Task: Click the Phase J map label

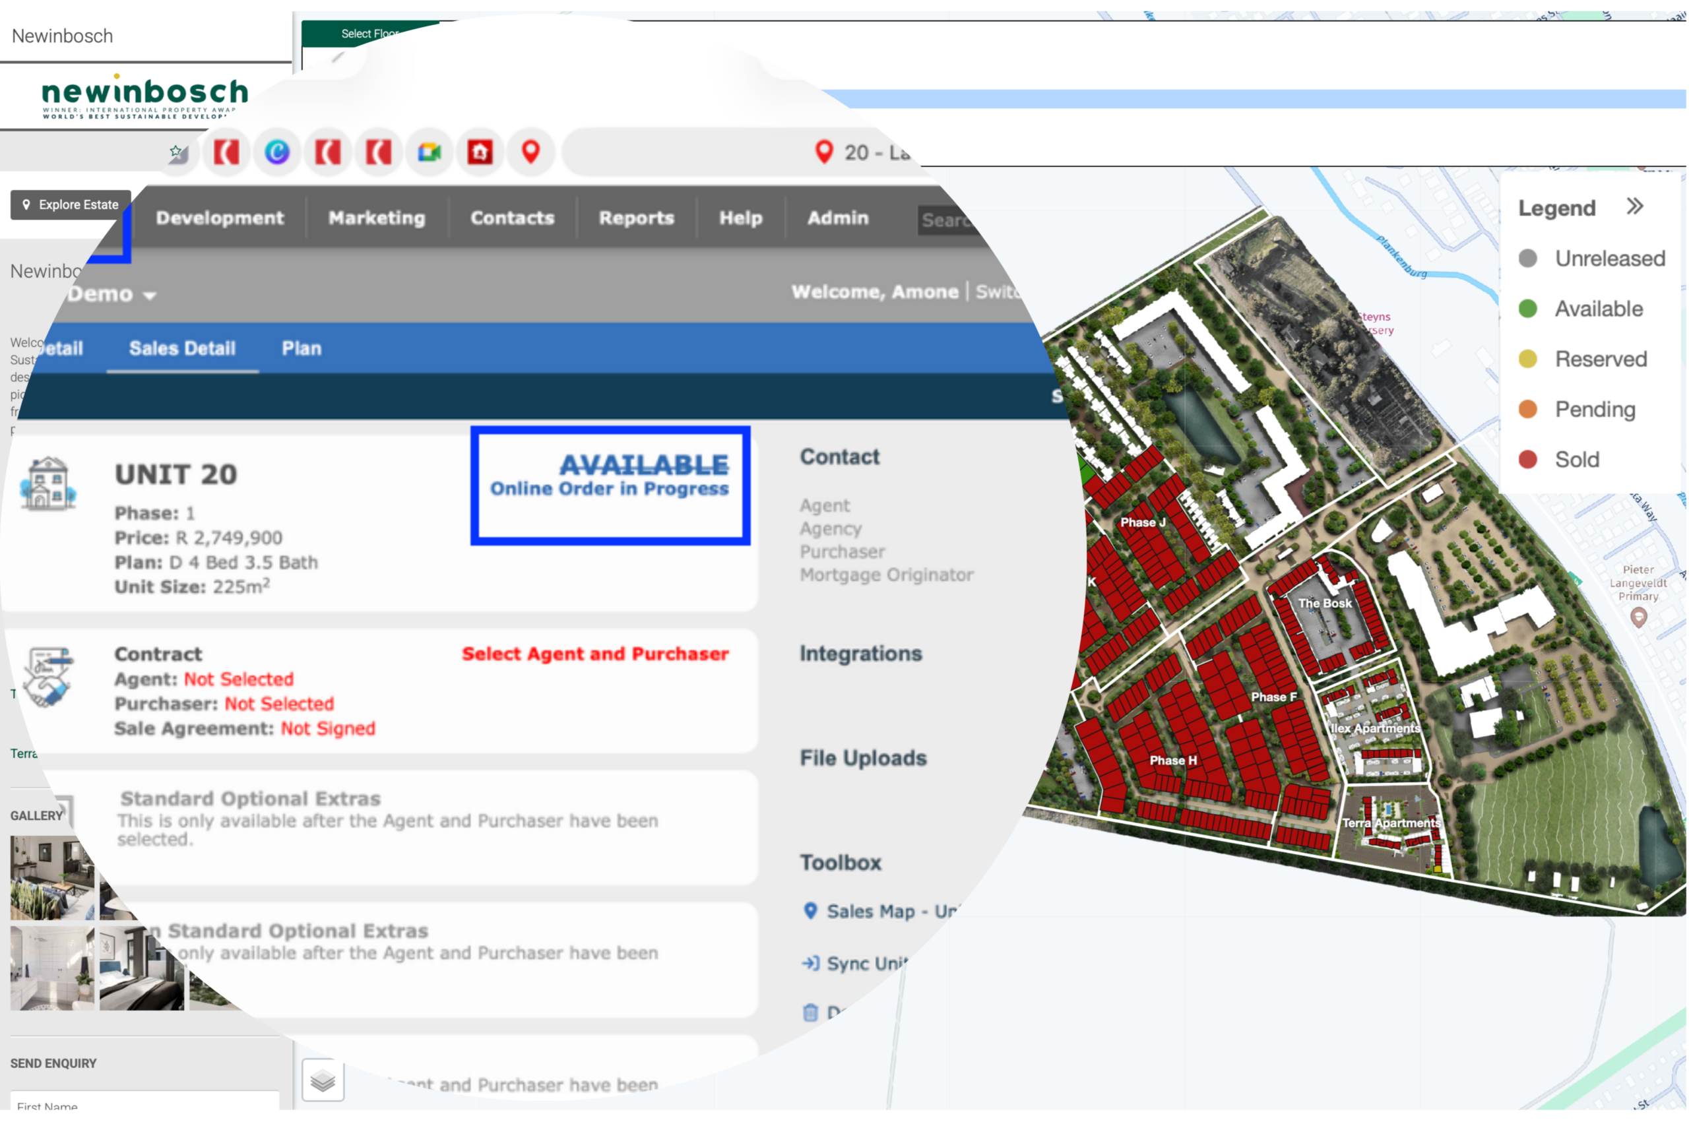Action: coord(1143,522)
